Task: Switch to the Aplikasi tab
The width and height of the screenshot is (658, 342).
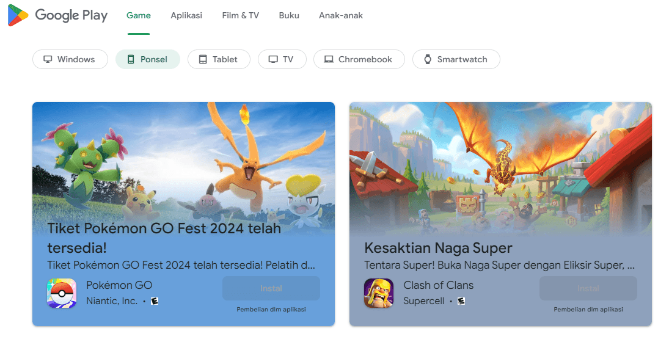Action: coord(186,15)
